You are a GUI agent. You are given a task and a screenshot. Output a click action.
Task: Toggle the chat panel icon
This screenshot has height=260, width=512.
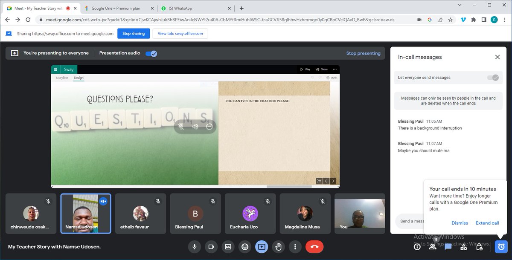(448, 246)
